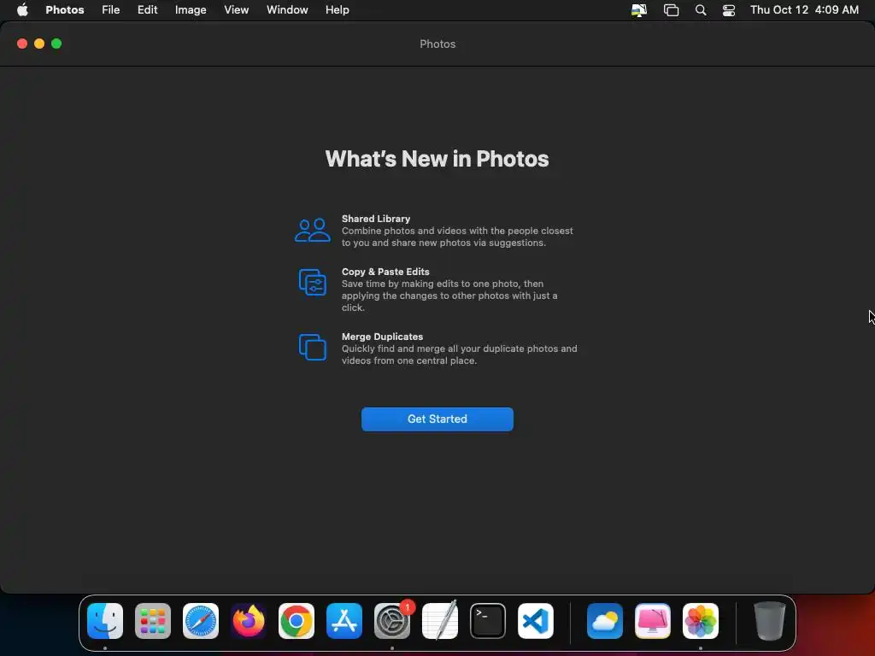This screenshot has height=656, width=875.
Task: Open the Photos application menu
Action: (65, 10)
